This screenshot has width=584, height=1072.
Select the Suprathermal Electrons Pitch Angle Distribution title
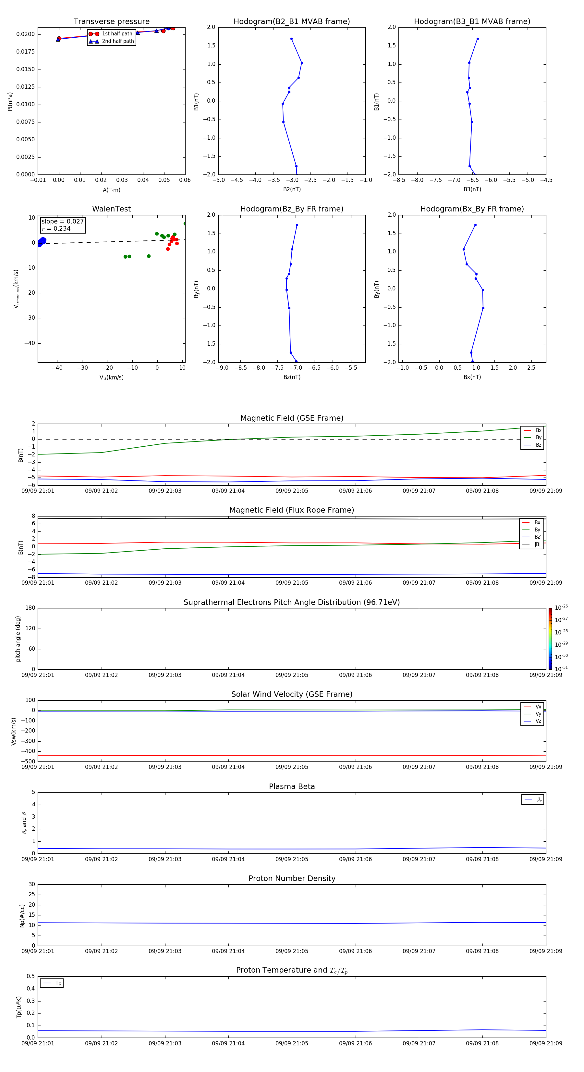[292, 602]
